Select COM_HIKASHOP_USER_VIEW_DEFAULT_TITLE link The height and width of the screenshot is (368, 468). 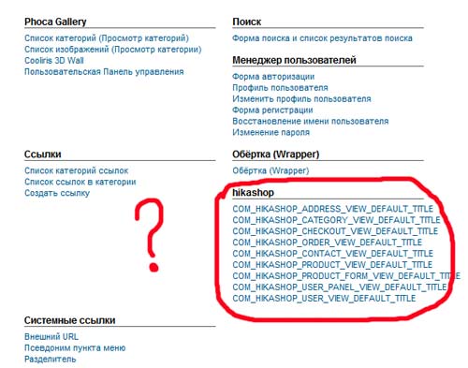click(x=324, y=299)
